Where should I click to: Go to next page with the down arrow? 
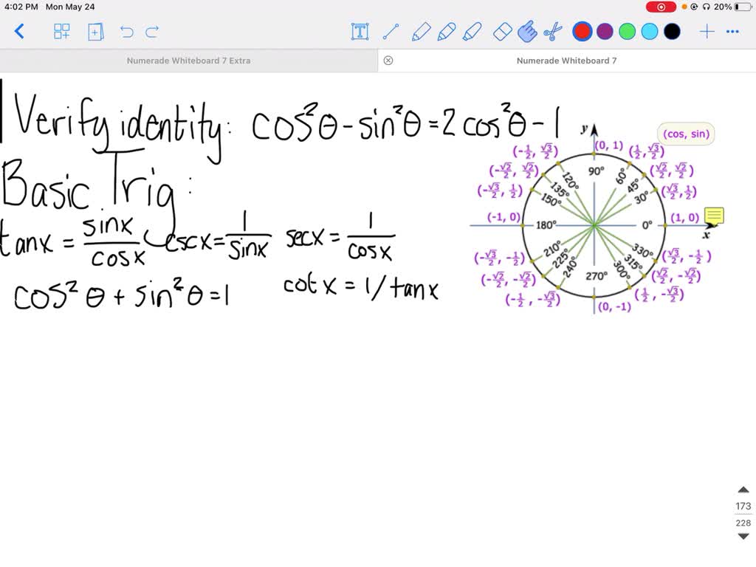pyautogui.click(x=743, y=538)
